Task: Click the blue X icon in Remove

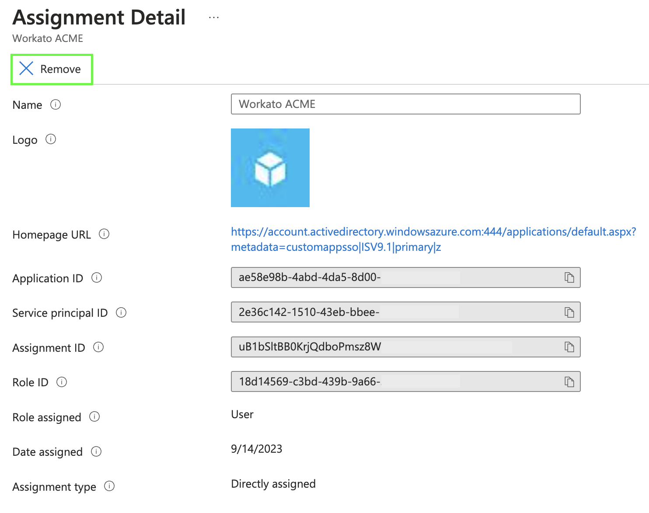Action: (26, 69)
